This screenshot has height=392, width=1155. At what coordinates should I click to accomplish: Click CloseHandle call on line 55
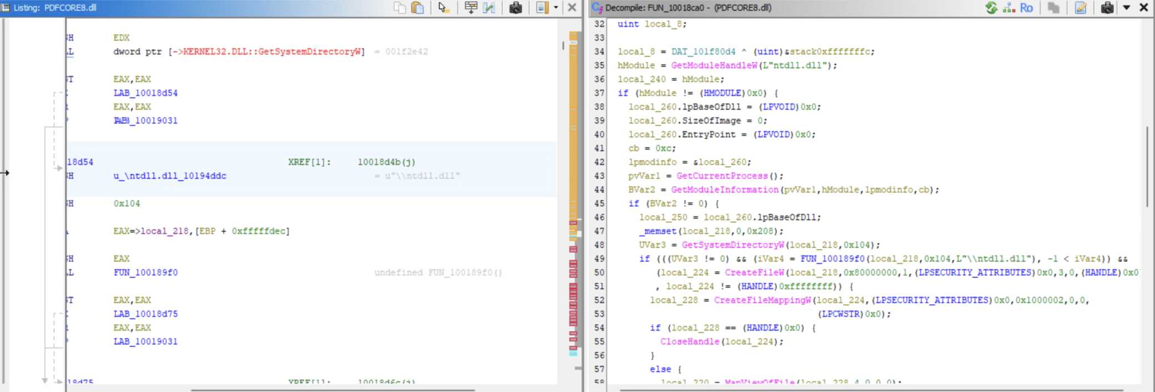pyautogui.click(x=690, y=341)
